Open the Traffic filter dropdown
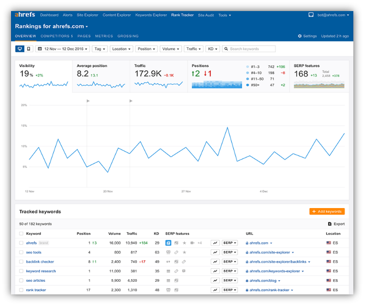This screenshot has height=306, width=365. point(193,49)
